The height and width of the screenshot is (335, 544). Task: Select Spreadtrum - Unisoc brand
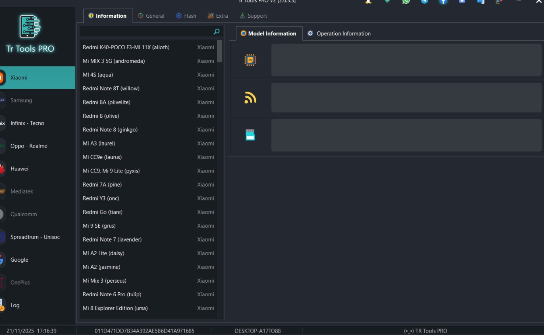35,237
